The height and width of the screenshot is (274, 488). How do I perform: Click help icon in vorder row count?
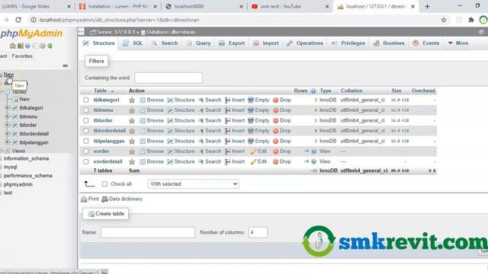[x=313, y=151]
